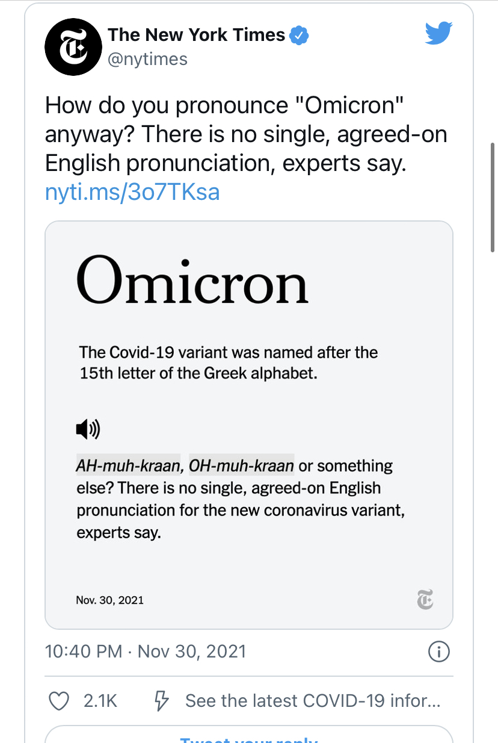The width and height of the screenshot is (498, 743).
Task: Open the nyti.ms/3o7TKsa link
Action: 132,192
